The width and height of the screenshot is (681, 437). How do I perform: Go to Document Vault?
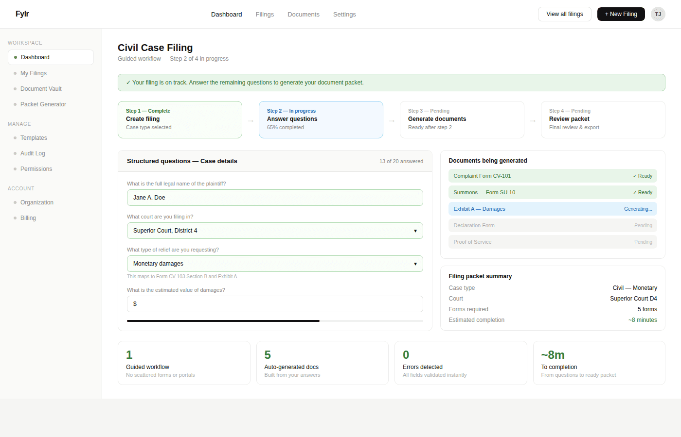(51, 89)
